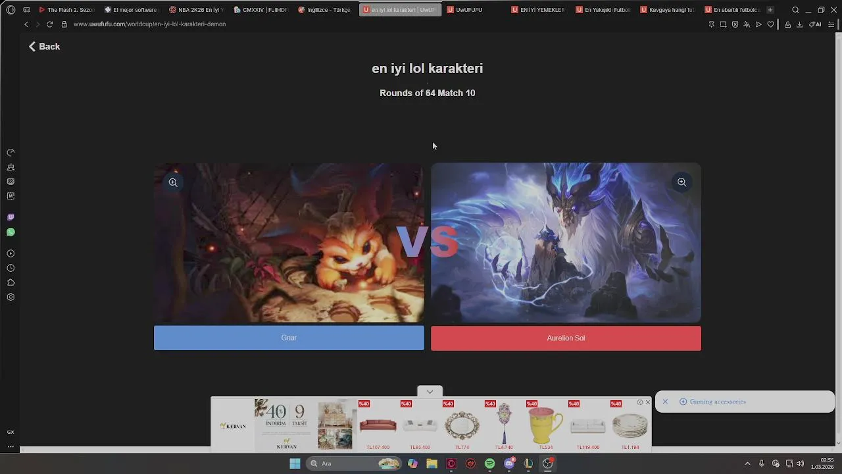Open the workspaces icon beside Opera logo

26,10
